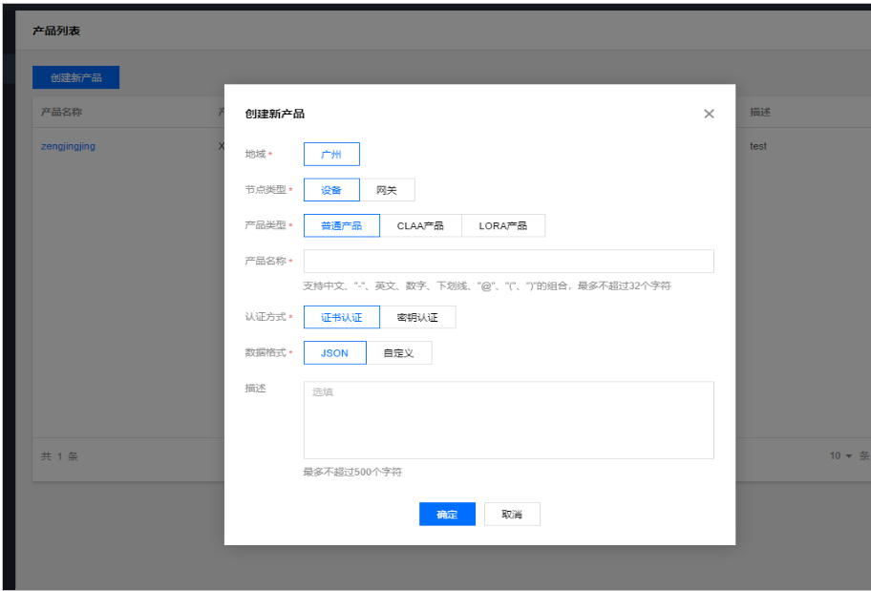The image size is (871, 591).
Task: Select LORA产品 product type
Action: 502,225
